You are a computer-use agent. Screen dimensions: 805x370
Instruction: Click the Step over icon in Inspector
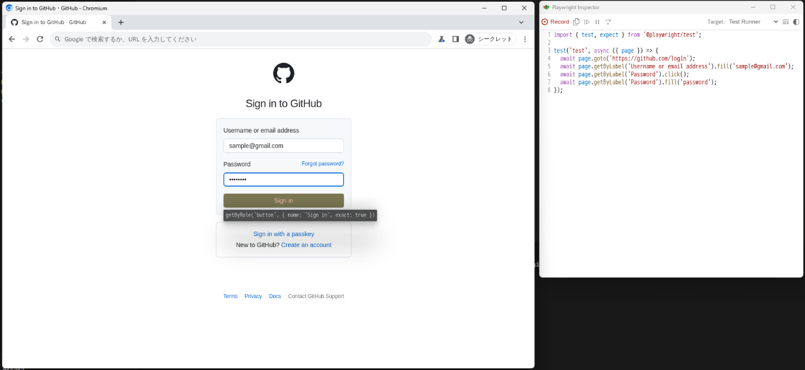608,22
